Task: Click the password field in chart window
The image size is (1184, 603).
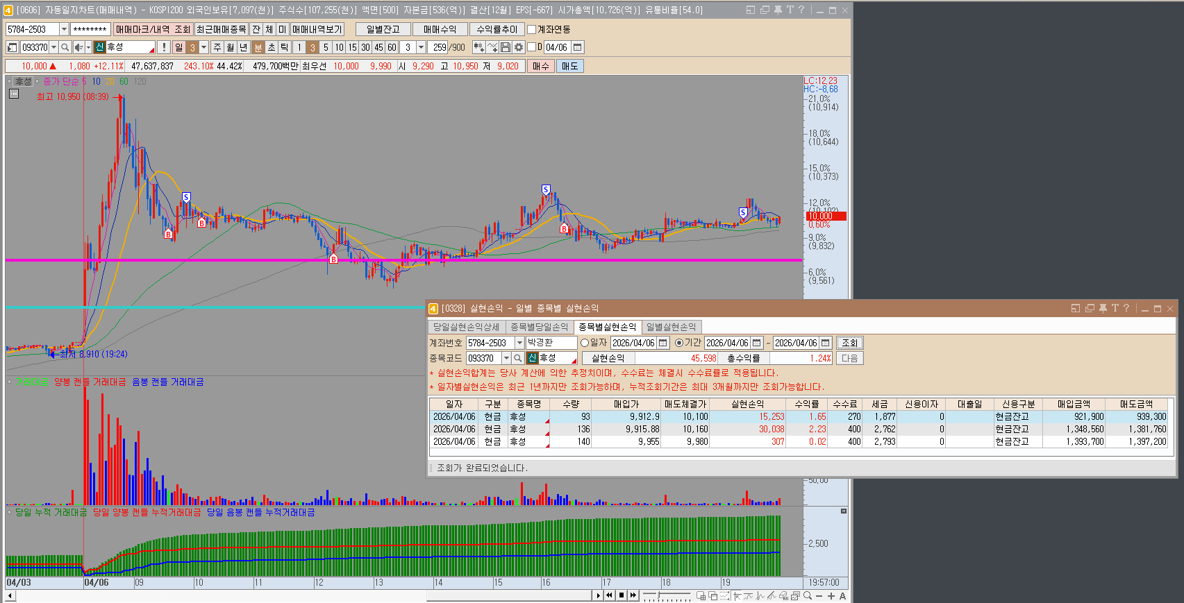Action: coord(90,29)
